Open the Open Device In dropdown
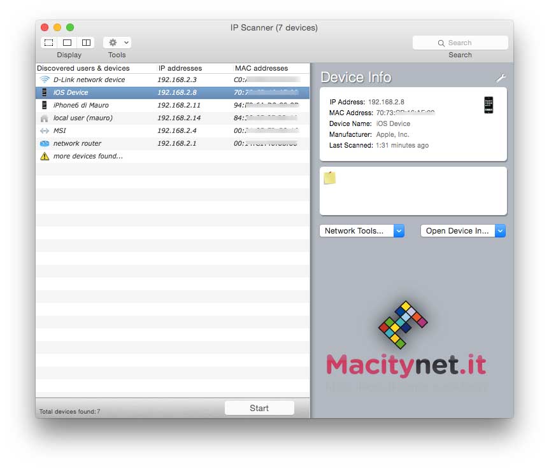The height and width of the screenshot is (469, 549). pyautogui.click(x=463, y=231)
